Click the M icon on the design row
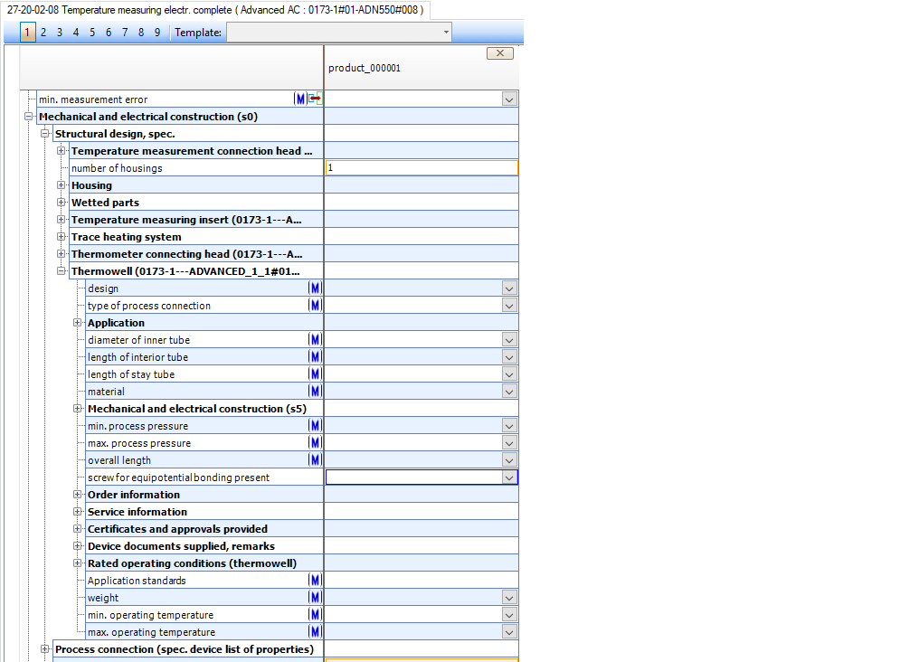919x662 pixels. [315, 288]
